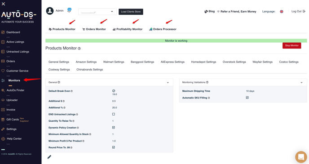
Task: Open Active Listings in sidebar
Action: [x=15, y=42]
